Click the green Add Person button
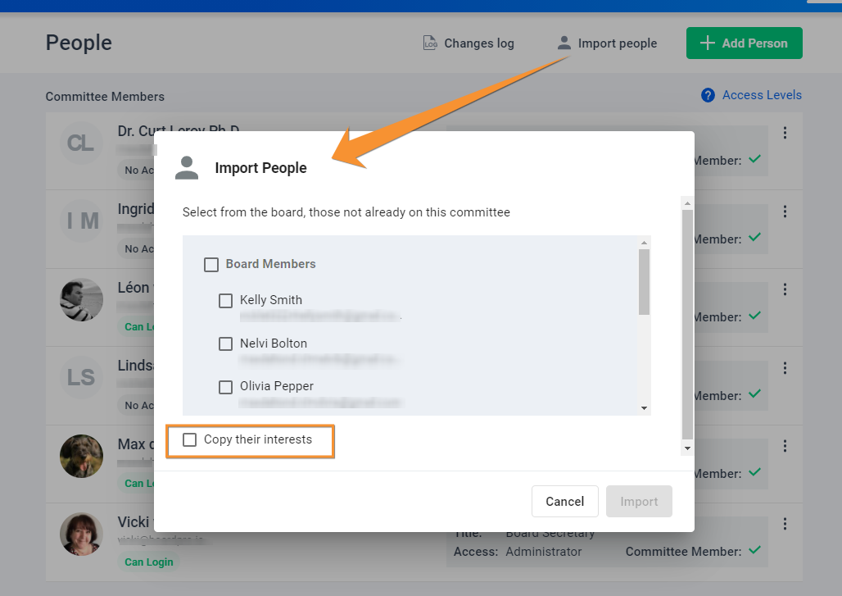This screenshot has width=842, height=596. [x=744, y=43]
